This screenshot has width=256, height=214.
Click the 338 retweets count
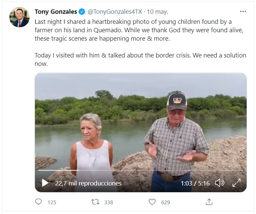click(109, 202)
